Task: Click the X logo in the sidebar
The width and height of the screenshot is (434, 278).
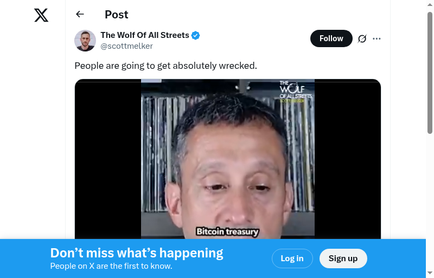Action: 41,15
